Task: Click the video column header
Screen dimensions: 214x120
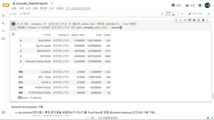Action: pos(107,35)
